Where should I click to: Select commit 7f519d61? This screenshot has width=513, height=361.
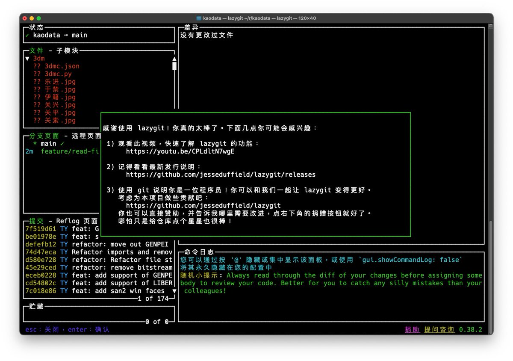click(x=62, y=229)
